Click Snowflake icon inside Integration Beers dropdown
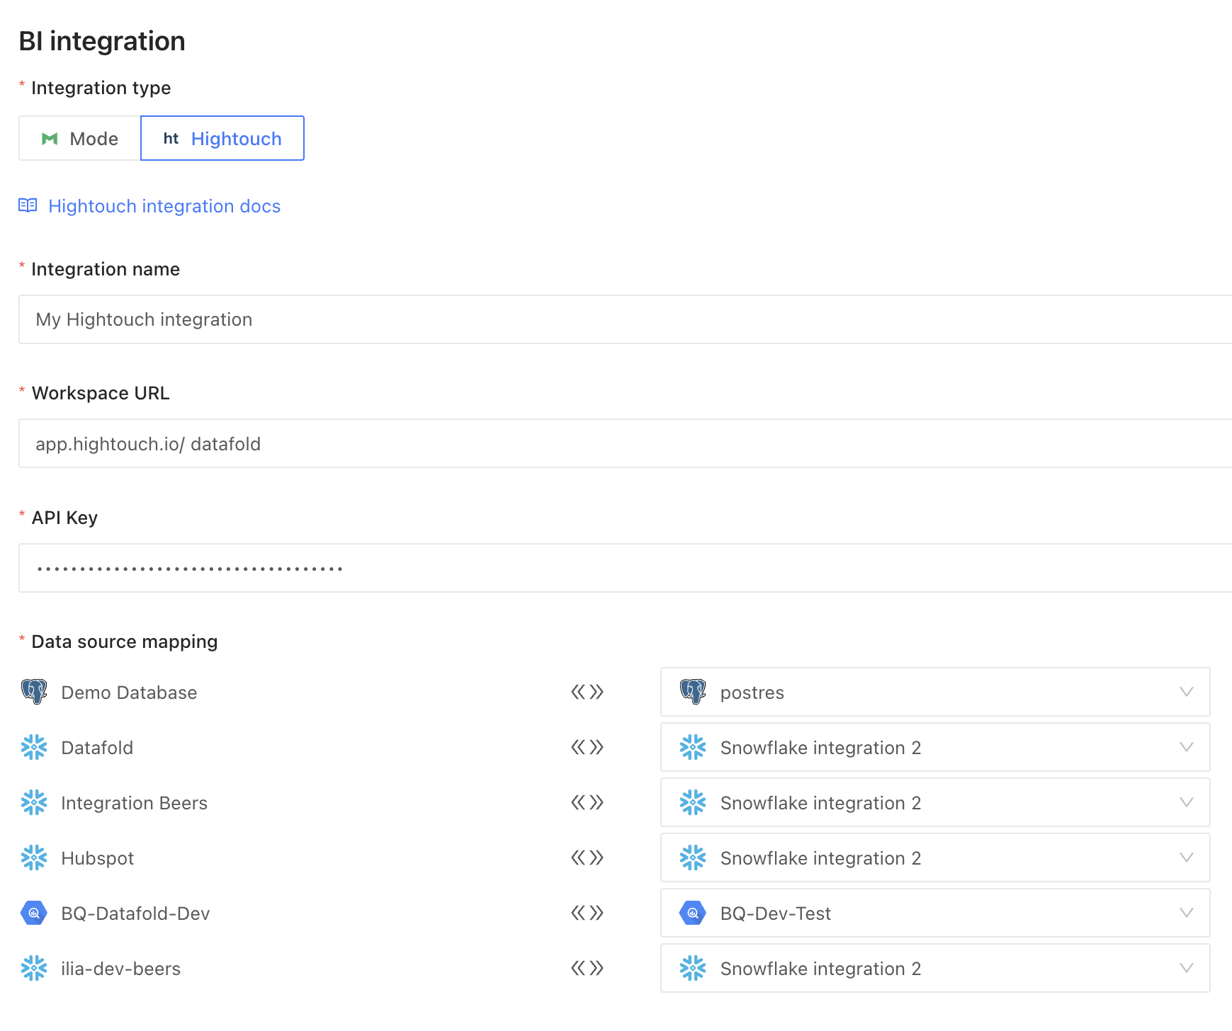Screen dimensions: 1232x1031 pos(693,802)
